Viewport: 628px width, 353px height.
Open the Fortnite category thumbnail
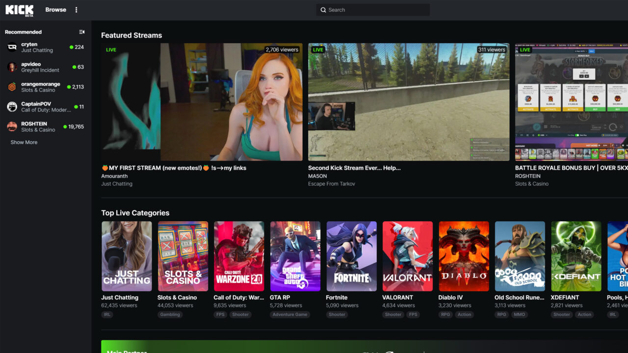point(351,256)
